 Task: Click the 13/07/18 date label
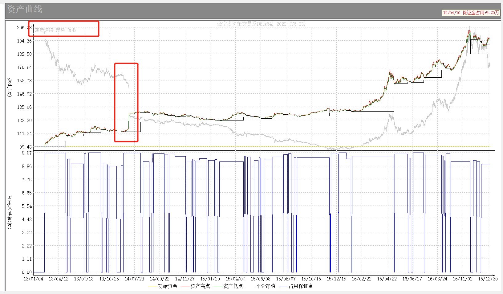(x=84, y=279)
